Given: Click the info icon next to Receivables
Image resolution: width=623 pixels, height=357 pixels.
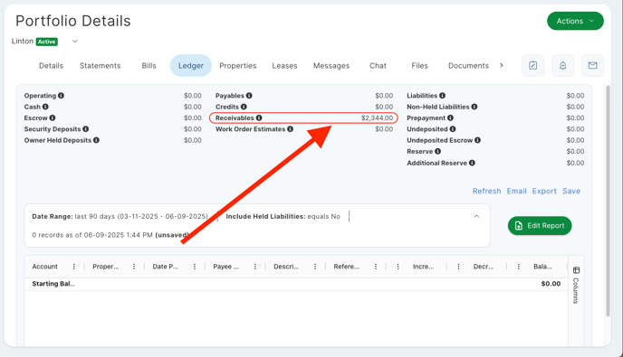Looking at the screenshot, I should coord(259,117).
